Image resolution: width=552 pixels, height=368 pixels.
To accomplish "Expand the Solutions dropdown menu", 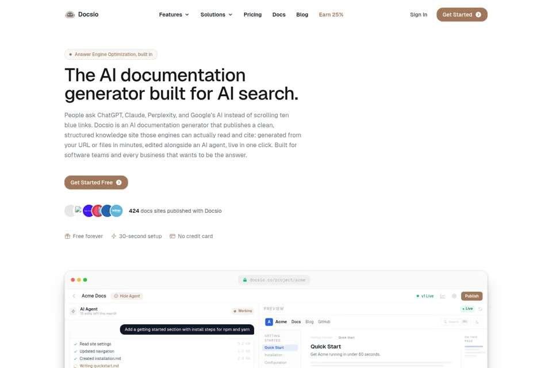I will click(216, 15).
